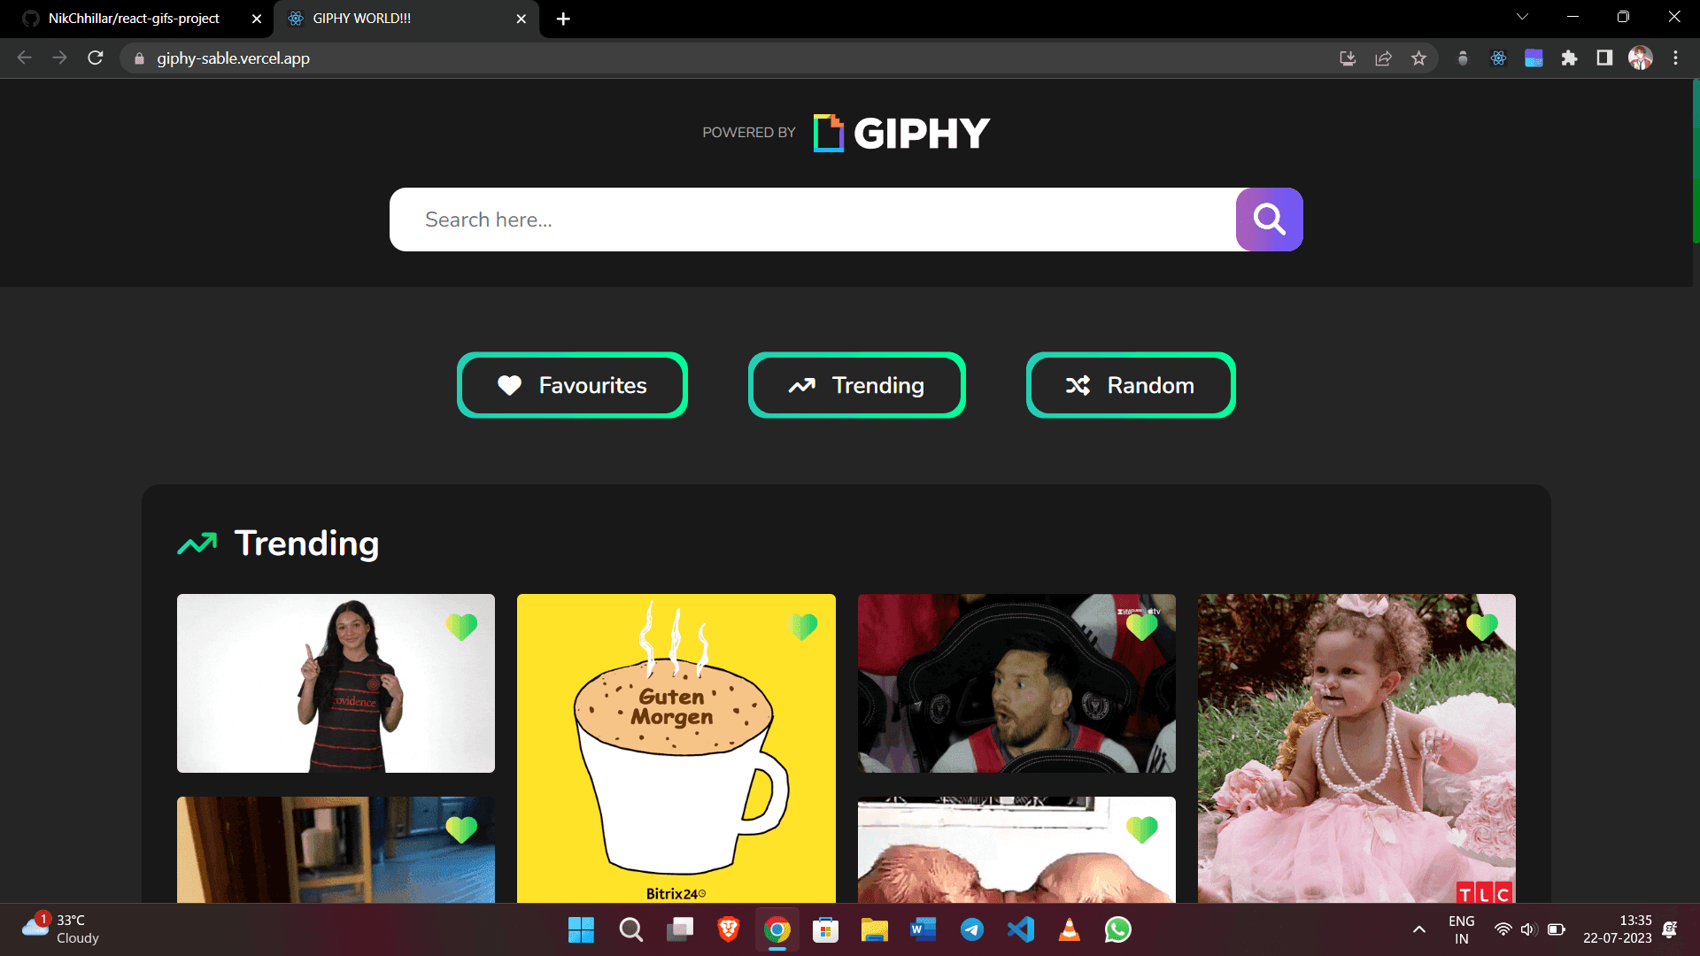Open Chrome three-dot menu

point(1675,58)
